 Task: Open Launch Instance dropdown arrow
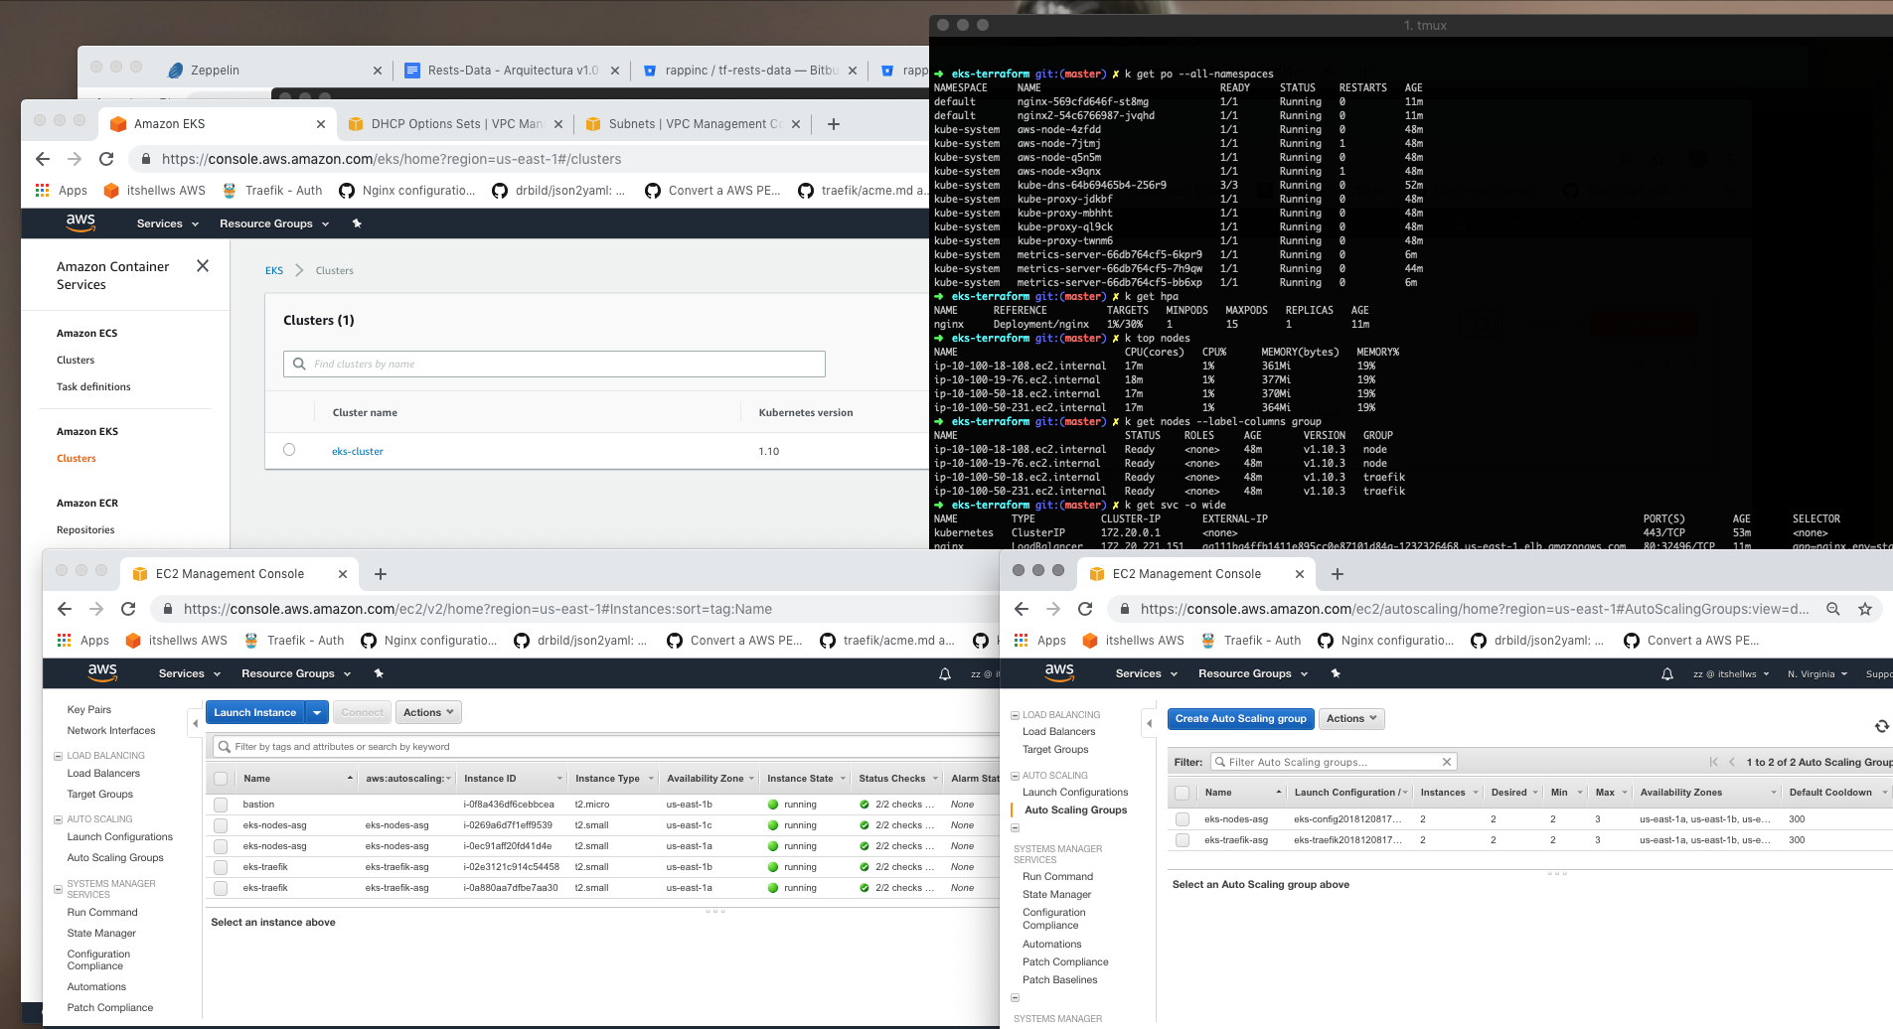pyautogui.click(x=317, y=712)
